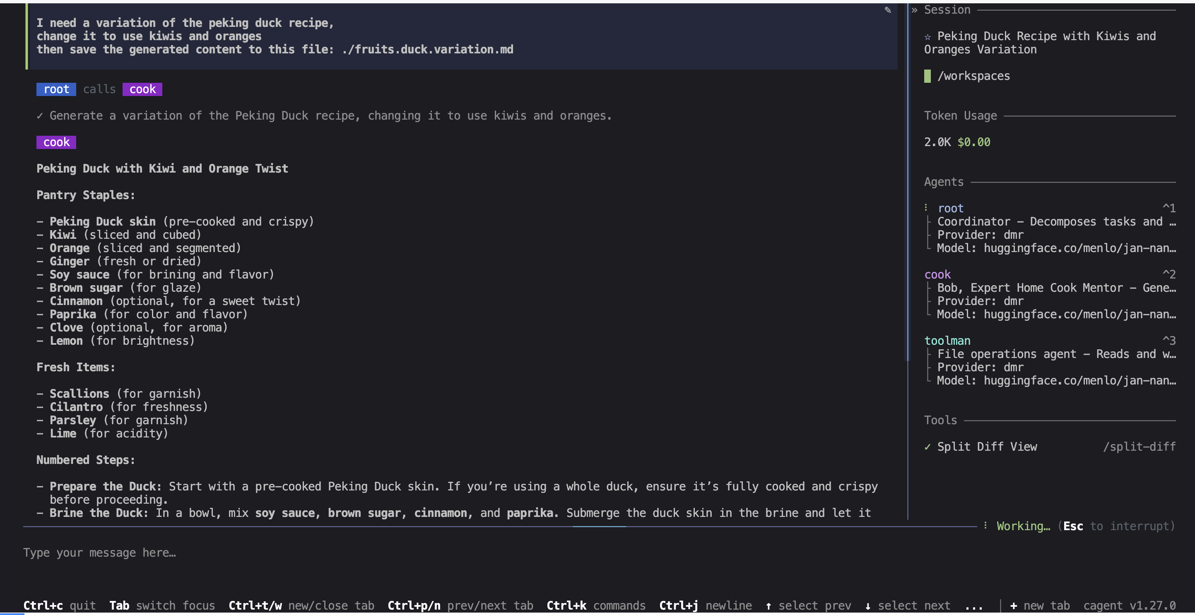Click the up arrow select prev hint

[x=769, y=605]
